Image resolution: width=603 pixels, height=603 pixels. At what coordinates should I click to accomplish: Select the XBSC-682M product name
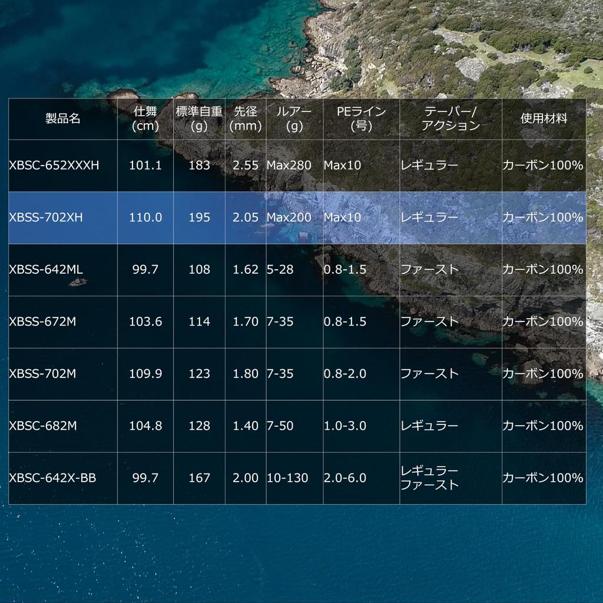43,426
